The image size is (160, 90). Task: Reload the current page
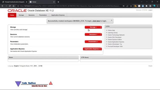(10, 6)
